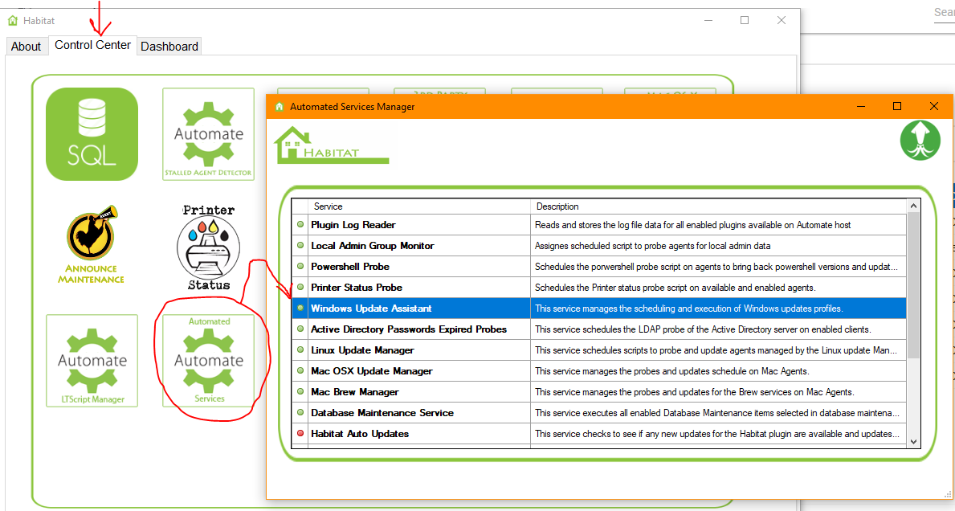The width and height of the screenshot is (955, 511).
Task: Switch to the About tab
Action: coord(26,47)
